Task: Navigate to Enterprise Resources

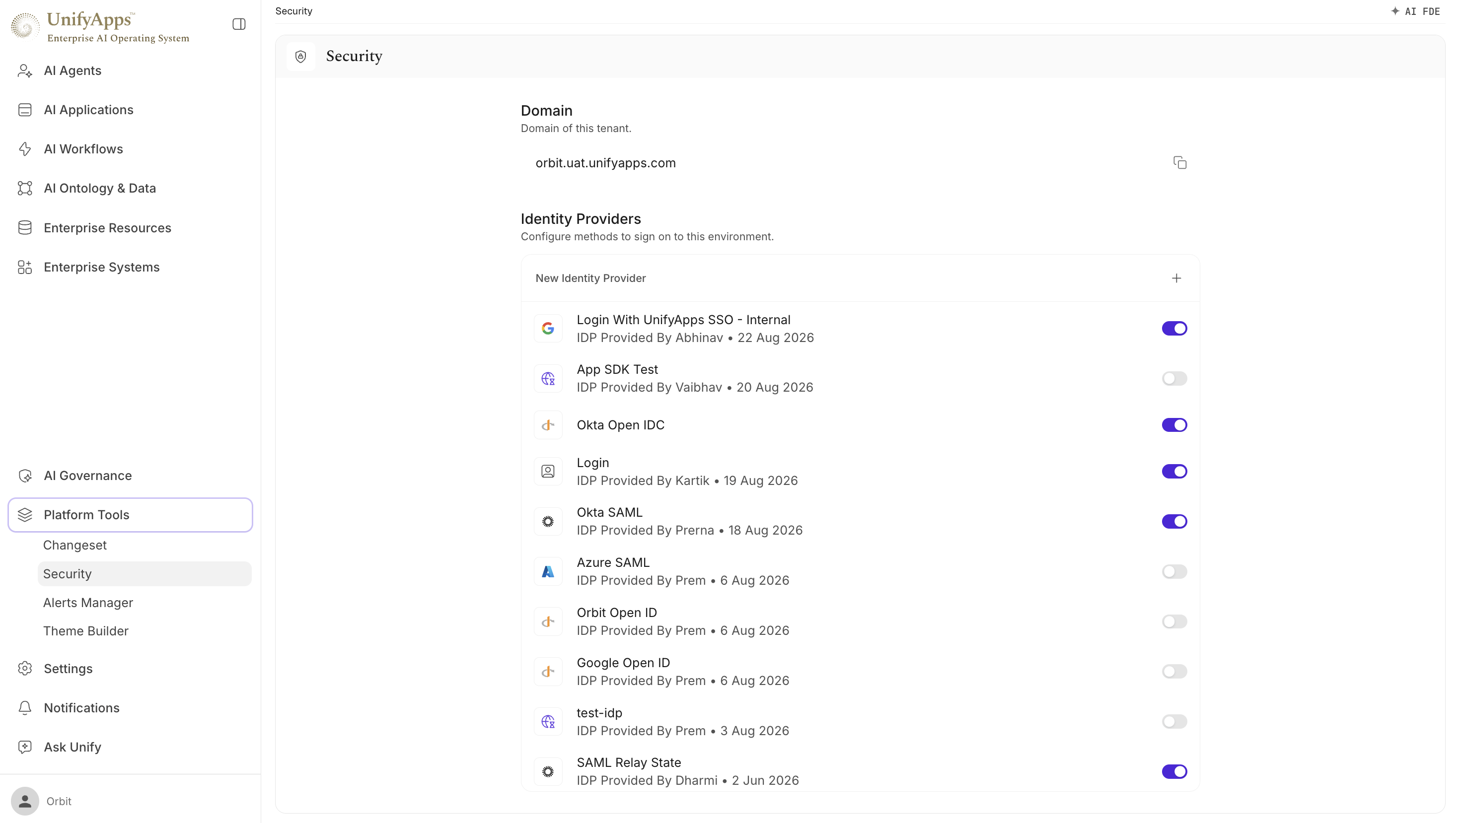Action: click(x=130, y=228)
